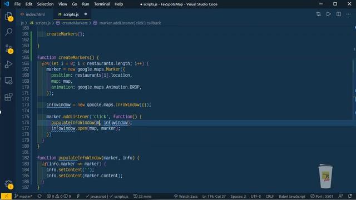Click the master branch indicator
The width and height of the screenshot is (356, 200).
pos(23,196)
